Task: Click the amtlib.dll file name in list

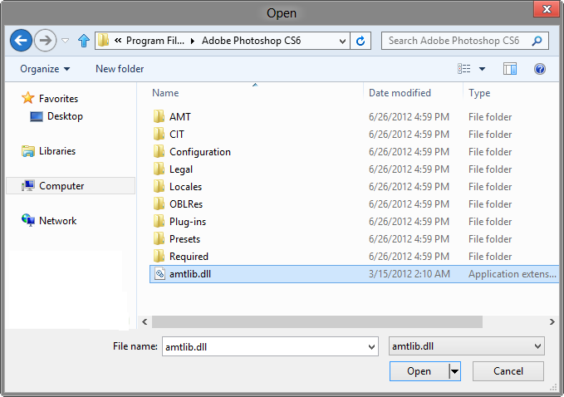Action: click(190, 274)
